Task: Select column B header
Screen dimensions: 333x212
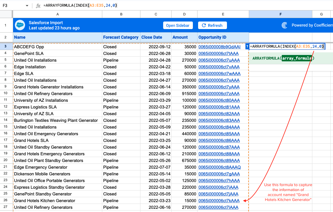Action: tap(121, 14)
